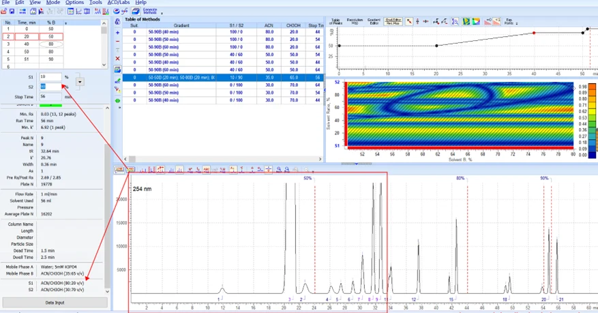Select the highlighted 10 / 90 method row
This screenshot has width=598, height=313.
click(x=223, y=78)
